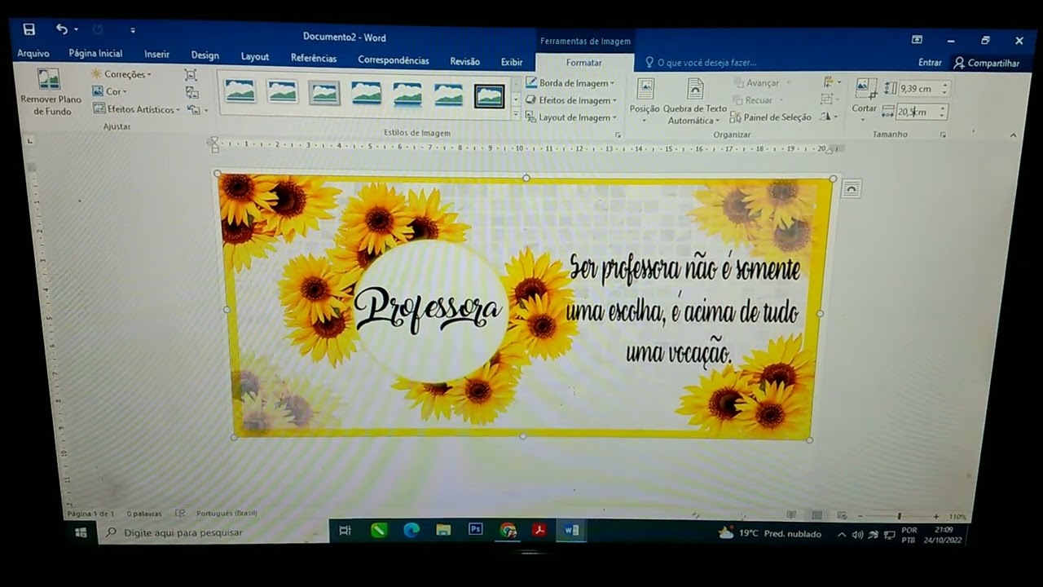Viewport: 1043px width, 587px height.
Task: Open Borda de Imagem dropdown
Action: tap(570, 83)
